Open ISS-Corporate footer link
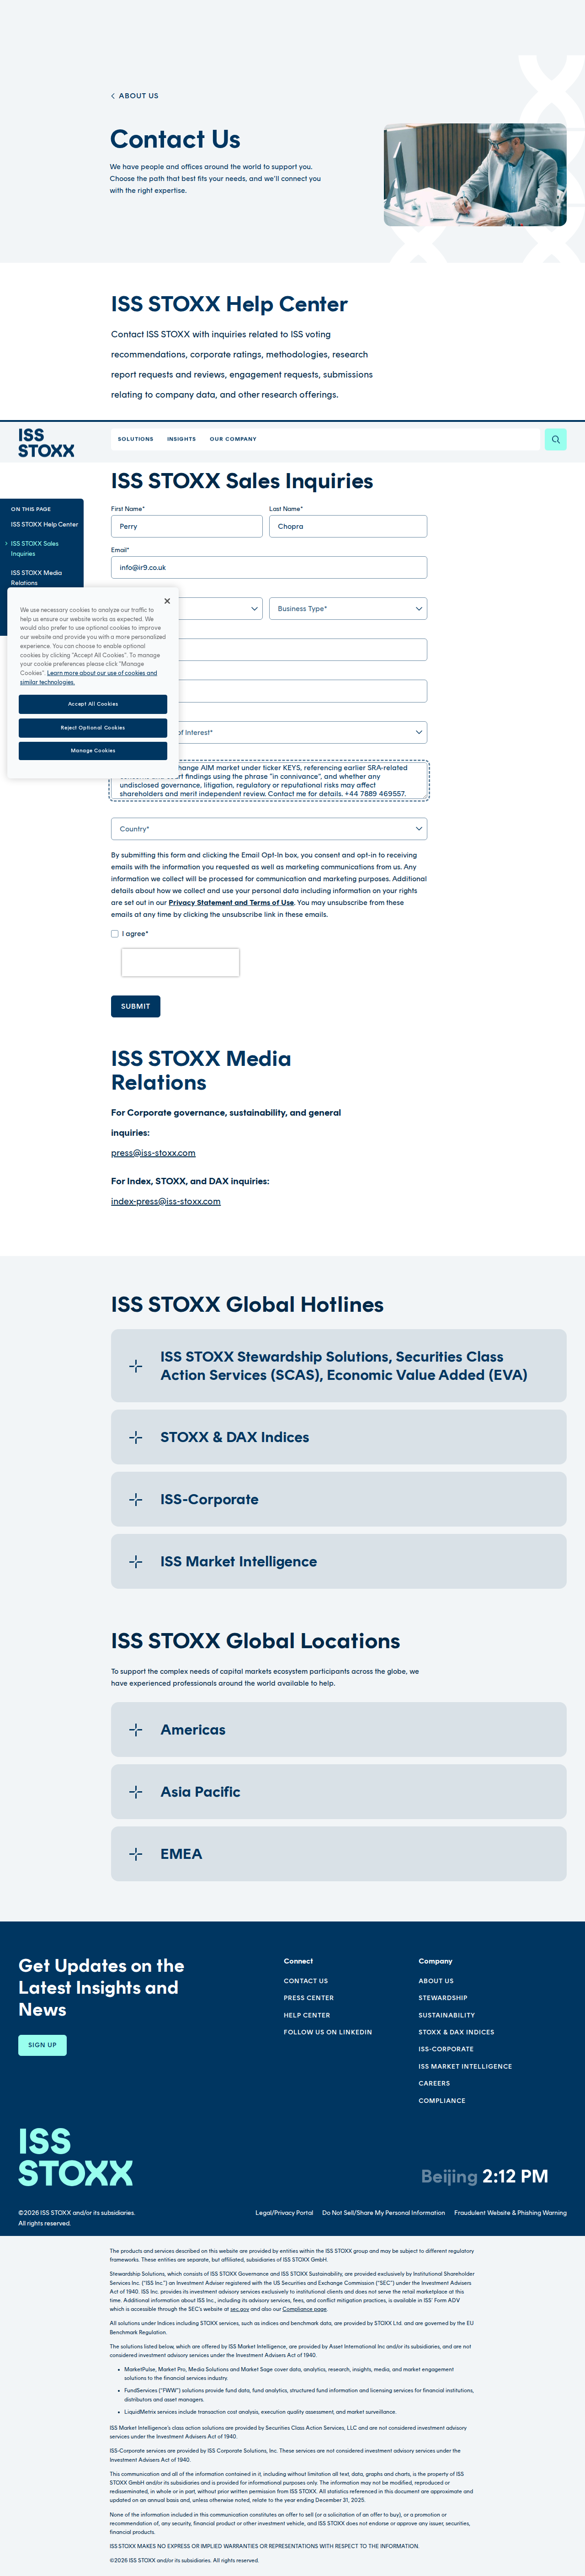 446,2049
